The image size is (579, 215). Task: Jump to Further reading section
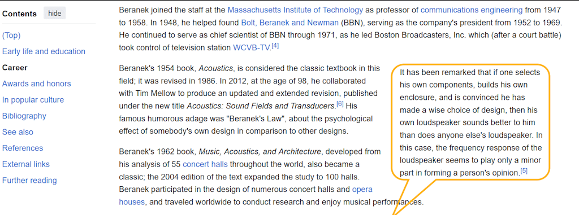coord(29,181)
